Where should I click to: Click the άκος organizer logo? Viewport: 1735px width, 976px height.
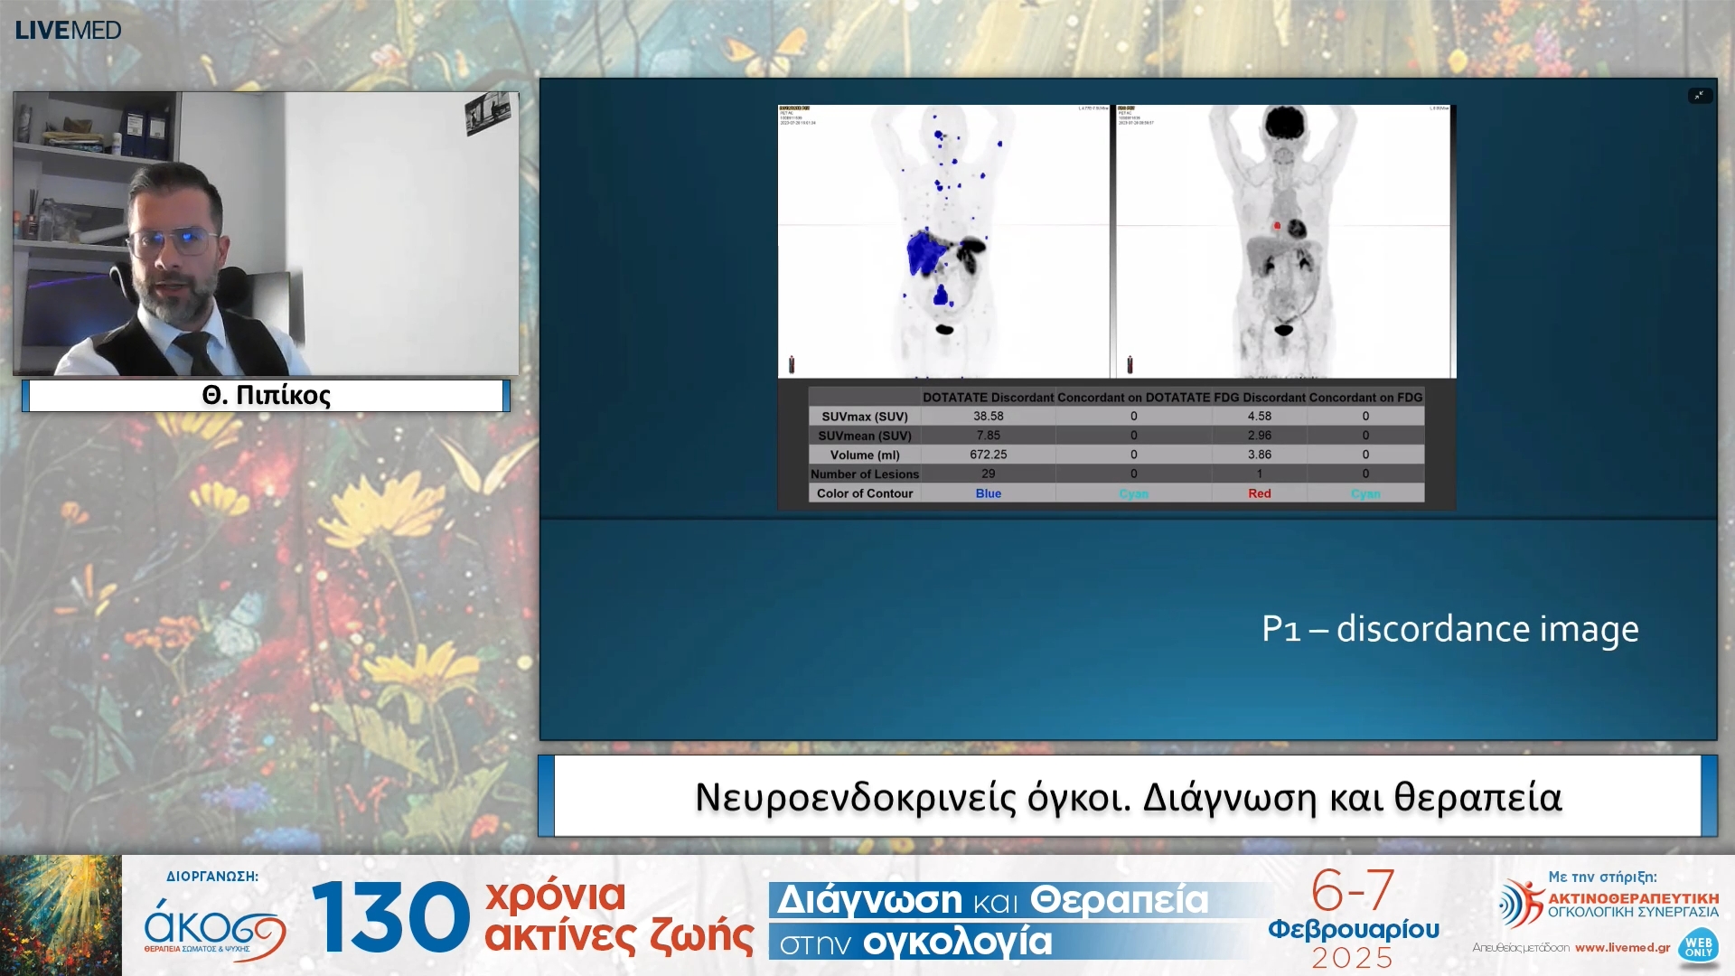pos(215,927)
